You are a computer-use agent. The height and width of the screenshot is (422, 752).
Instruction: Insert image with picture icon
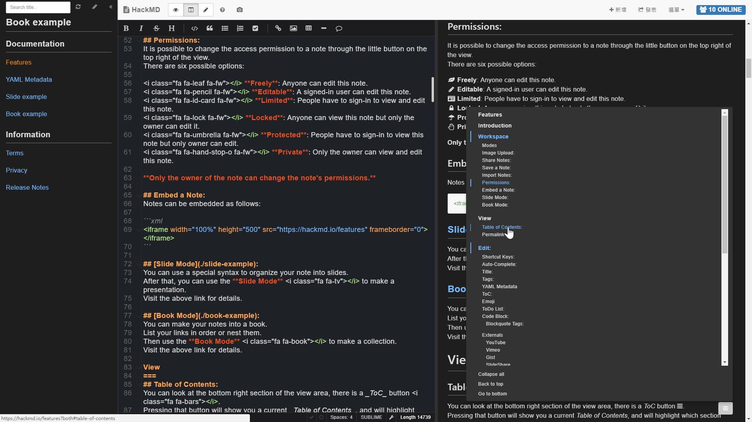pyautogui.click(x=293, y=28)
